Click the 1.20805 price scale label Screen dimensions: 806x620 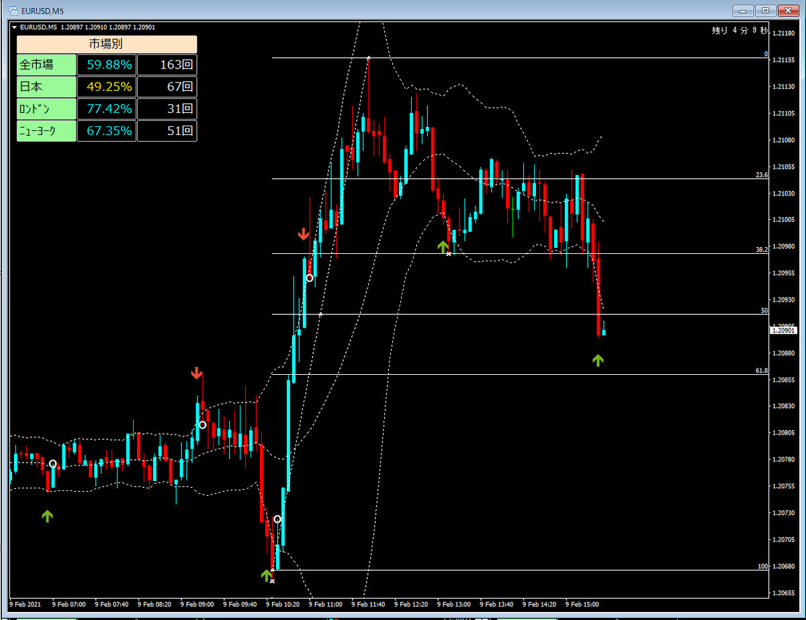pos(782,433)
